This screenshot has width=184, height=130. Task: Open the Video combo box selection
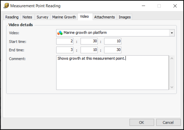tap(113, 33)
